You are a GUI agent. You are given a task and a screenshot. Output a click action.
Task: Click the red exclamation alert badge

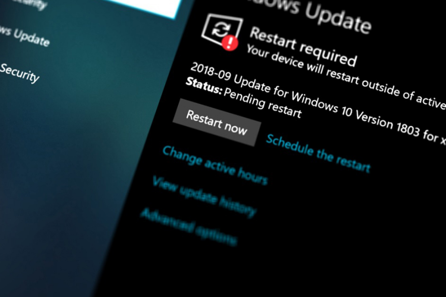229,44
